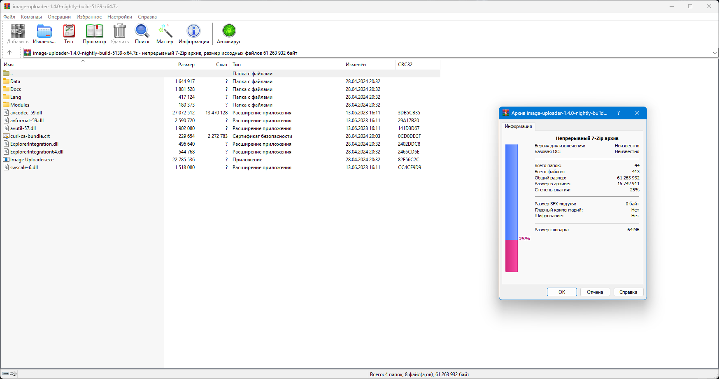Select the Image Uploader.exe file row
Image resolution: width=719 pixels, height=379 pixels.
point(221,160)
